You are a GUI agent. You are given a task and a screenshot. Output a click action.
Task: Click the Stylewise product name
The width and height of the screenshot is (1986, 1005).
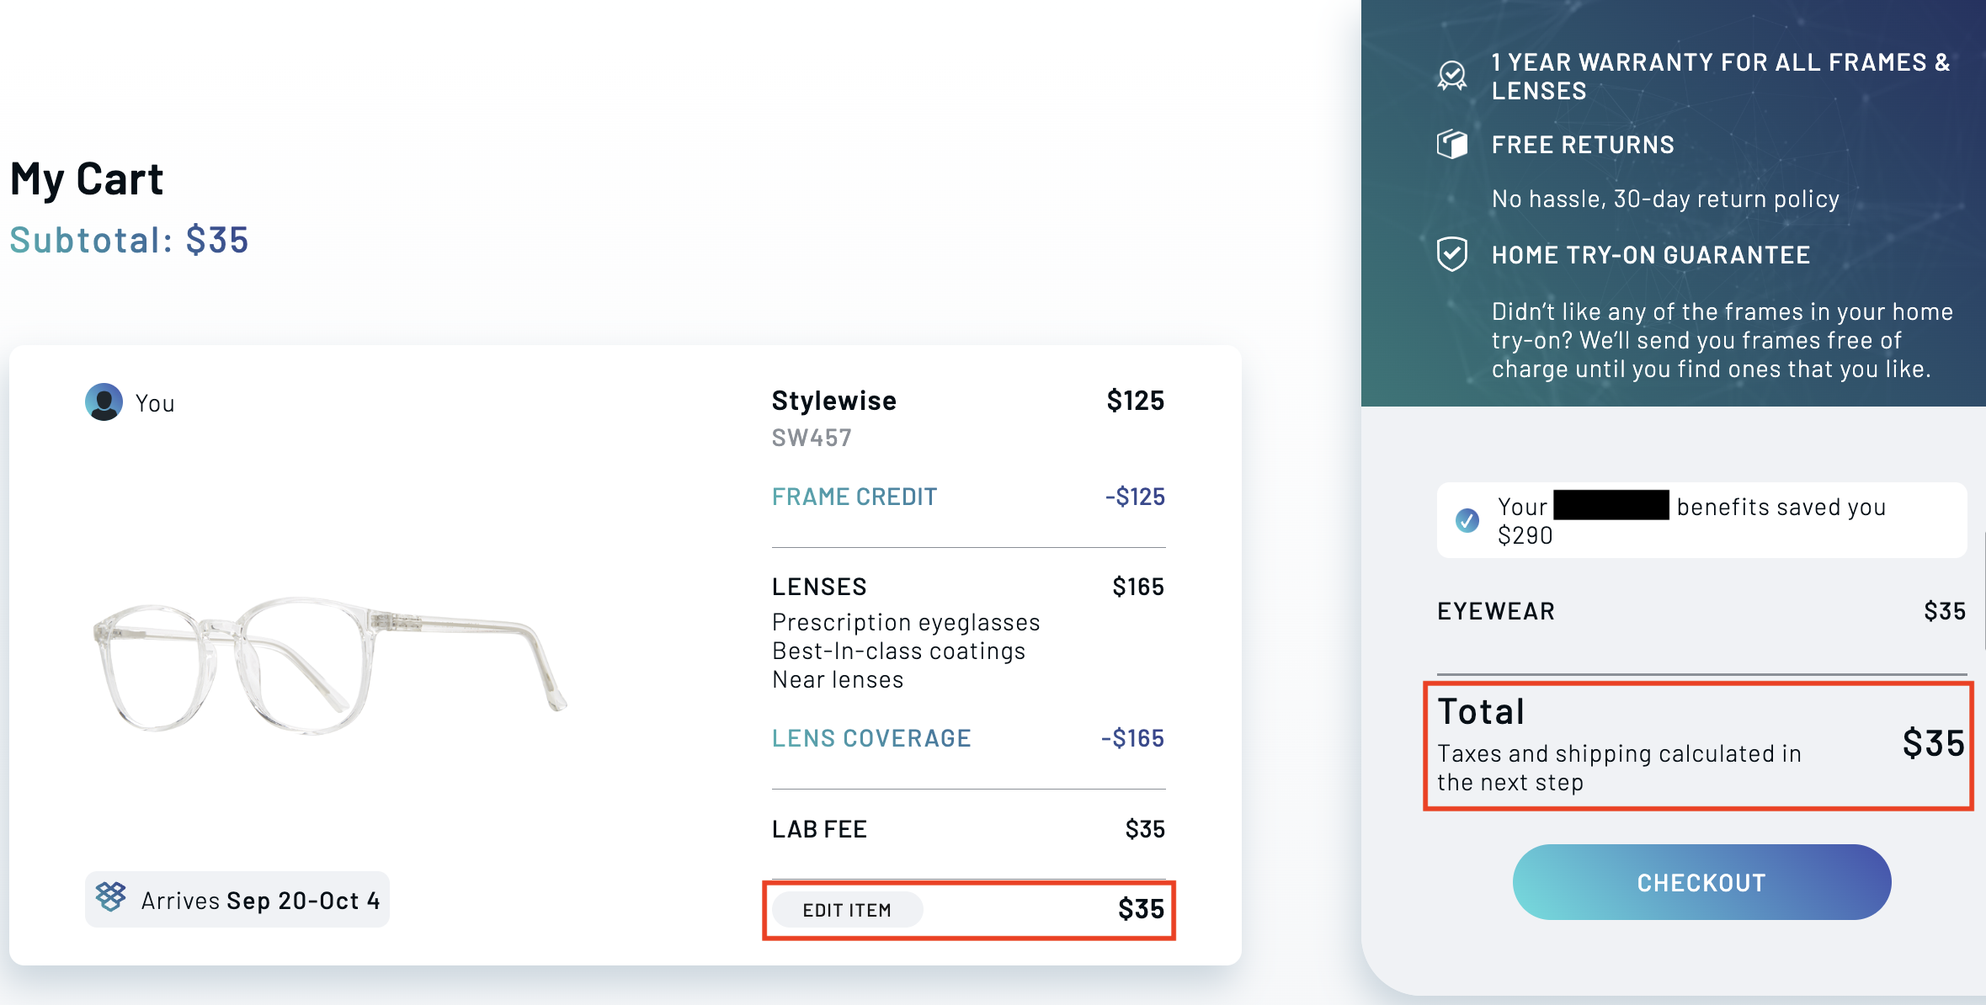point(833,401)
